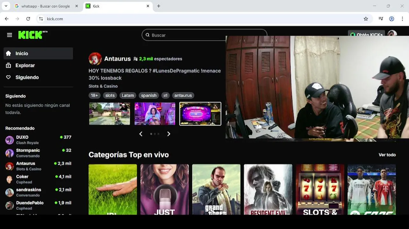409x229 pixels.
Task: Choose the highlighted casino stream thumbnail
Action: pyautogui.click(x=200, y=114)
